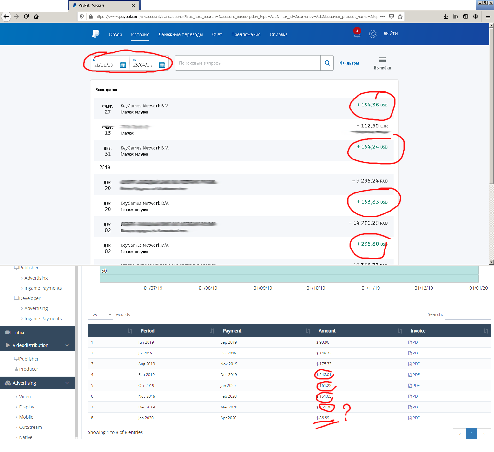The width and height of the screenshot is (494, 452).
Task: Click previous page pagination arrow
Action: 460,434
